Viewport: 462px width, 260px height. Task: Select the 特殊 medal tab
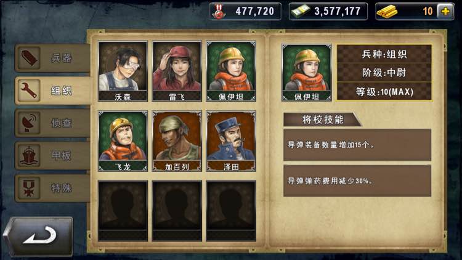coord(52,188)
